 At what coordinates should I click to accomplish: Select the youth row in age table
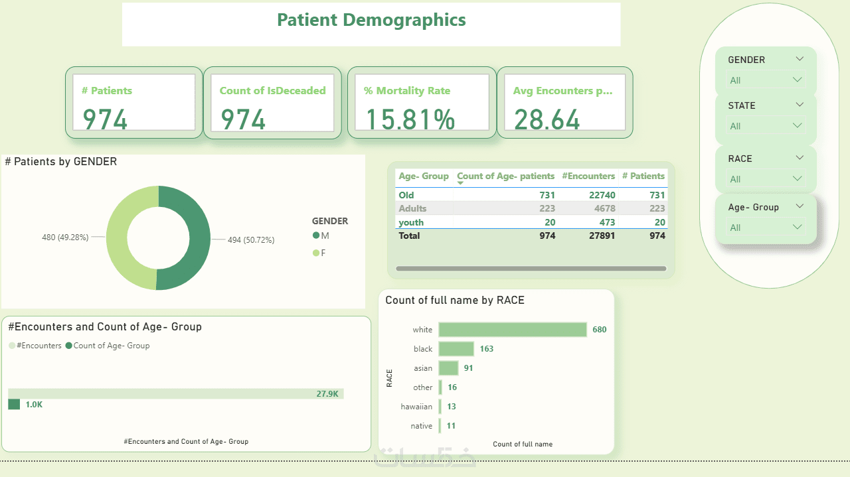pyautogui.click(x=531, y=222)
